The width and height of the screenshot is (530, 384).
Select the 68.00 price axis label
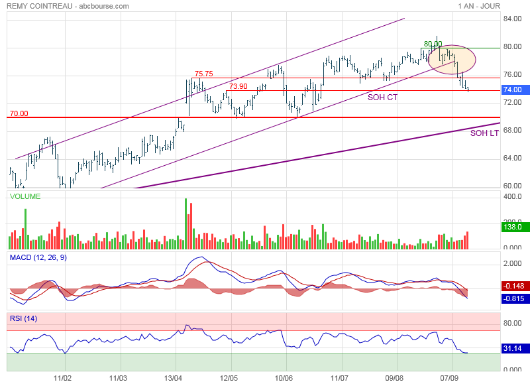coord(512,130)
